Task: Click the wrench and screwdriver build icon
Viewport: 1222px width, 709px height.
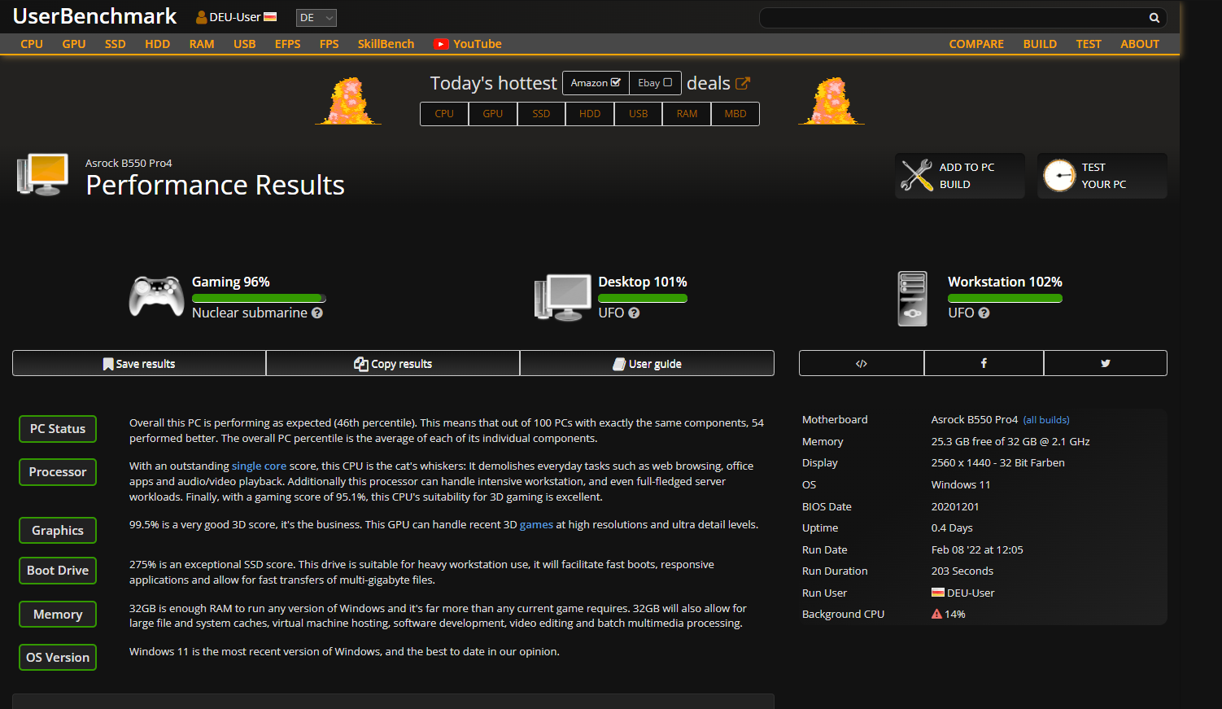Action: coord(917,175)
